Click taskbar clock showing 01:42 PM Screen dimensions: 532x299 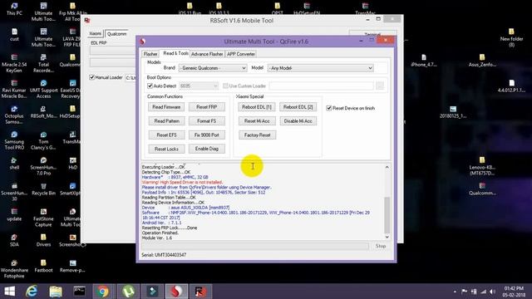coord(514,292)
